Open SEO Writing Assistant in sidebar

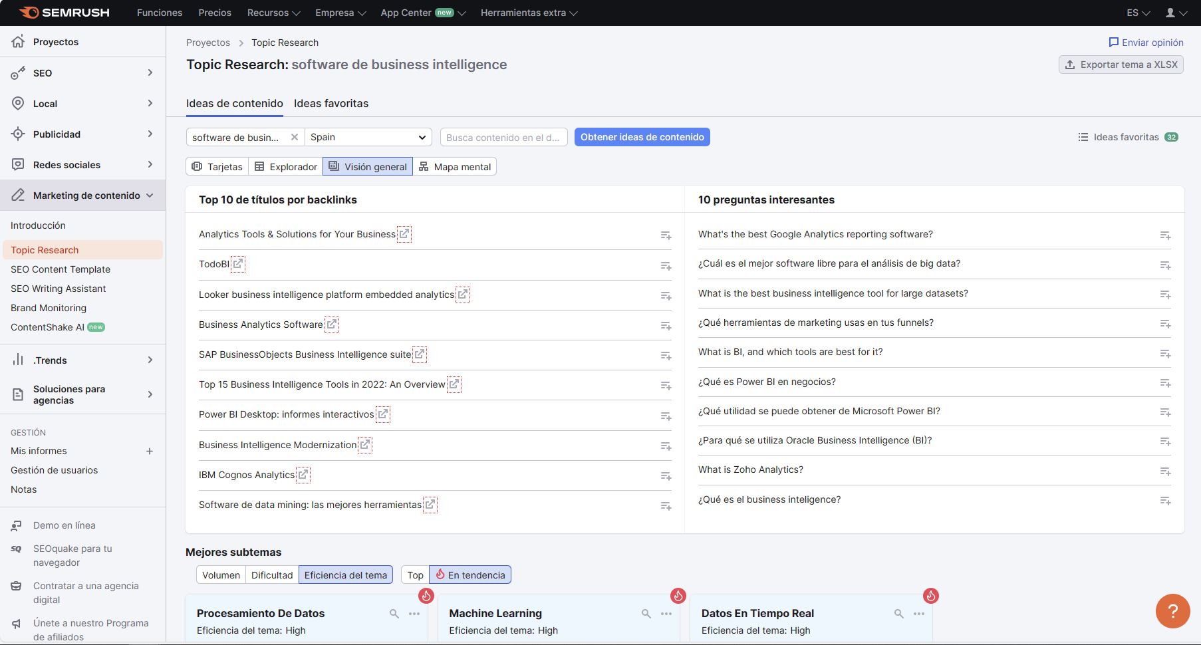[x=59, y=289]
